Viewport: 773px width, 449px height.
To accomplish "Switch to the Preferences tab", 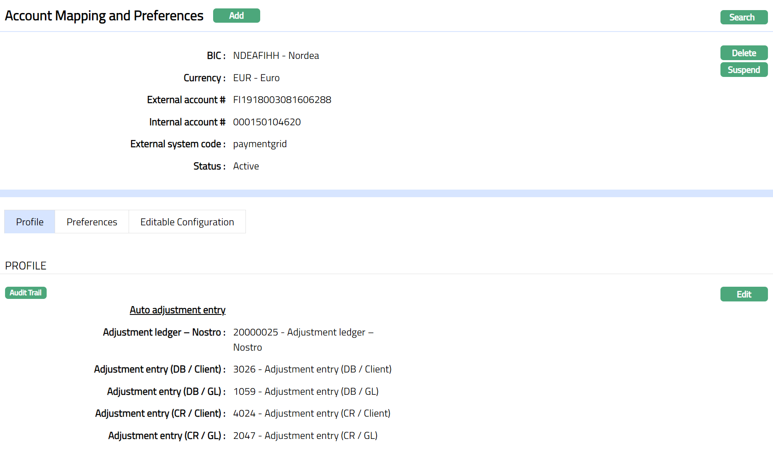I will pyautogui.click(x=92, y=222).
